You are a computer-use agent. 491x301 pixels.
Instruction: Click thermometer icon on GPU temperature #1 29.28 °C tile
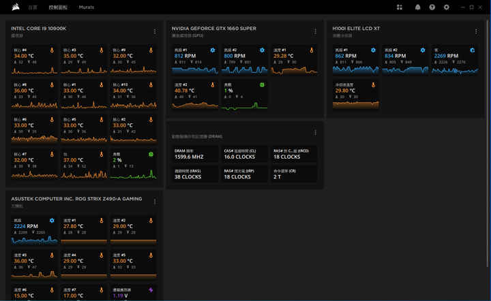(x=312, y=50)
